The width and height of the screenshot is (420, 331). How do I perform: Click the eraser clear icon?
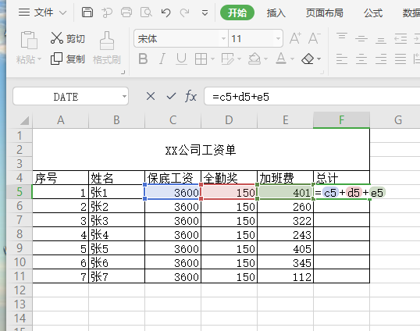(x=308, y=59)
